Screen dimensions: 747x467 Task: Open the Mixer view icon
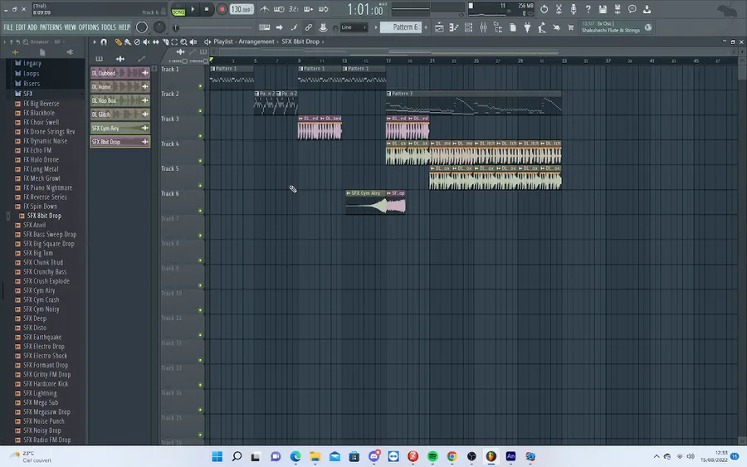pyautogui.click(x=483, y=27)
